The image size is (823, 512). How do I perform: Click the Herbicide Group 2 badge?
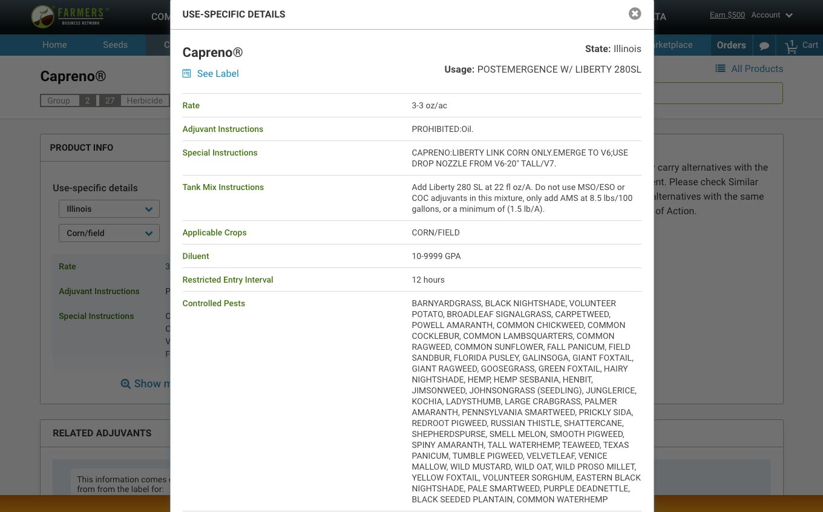point(87,100)
